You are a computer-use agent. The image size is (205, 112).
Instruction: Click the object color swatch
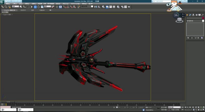203,18
